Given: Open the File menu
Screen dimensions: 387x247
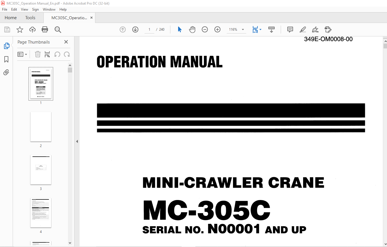Looking at the screenshot, I should pyautogui.click(x=5, y=9).
